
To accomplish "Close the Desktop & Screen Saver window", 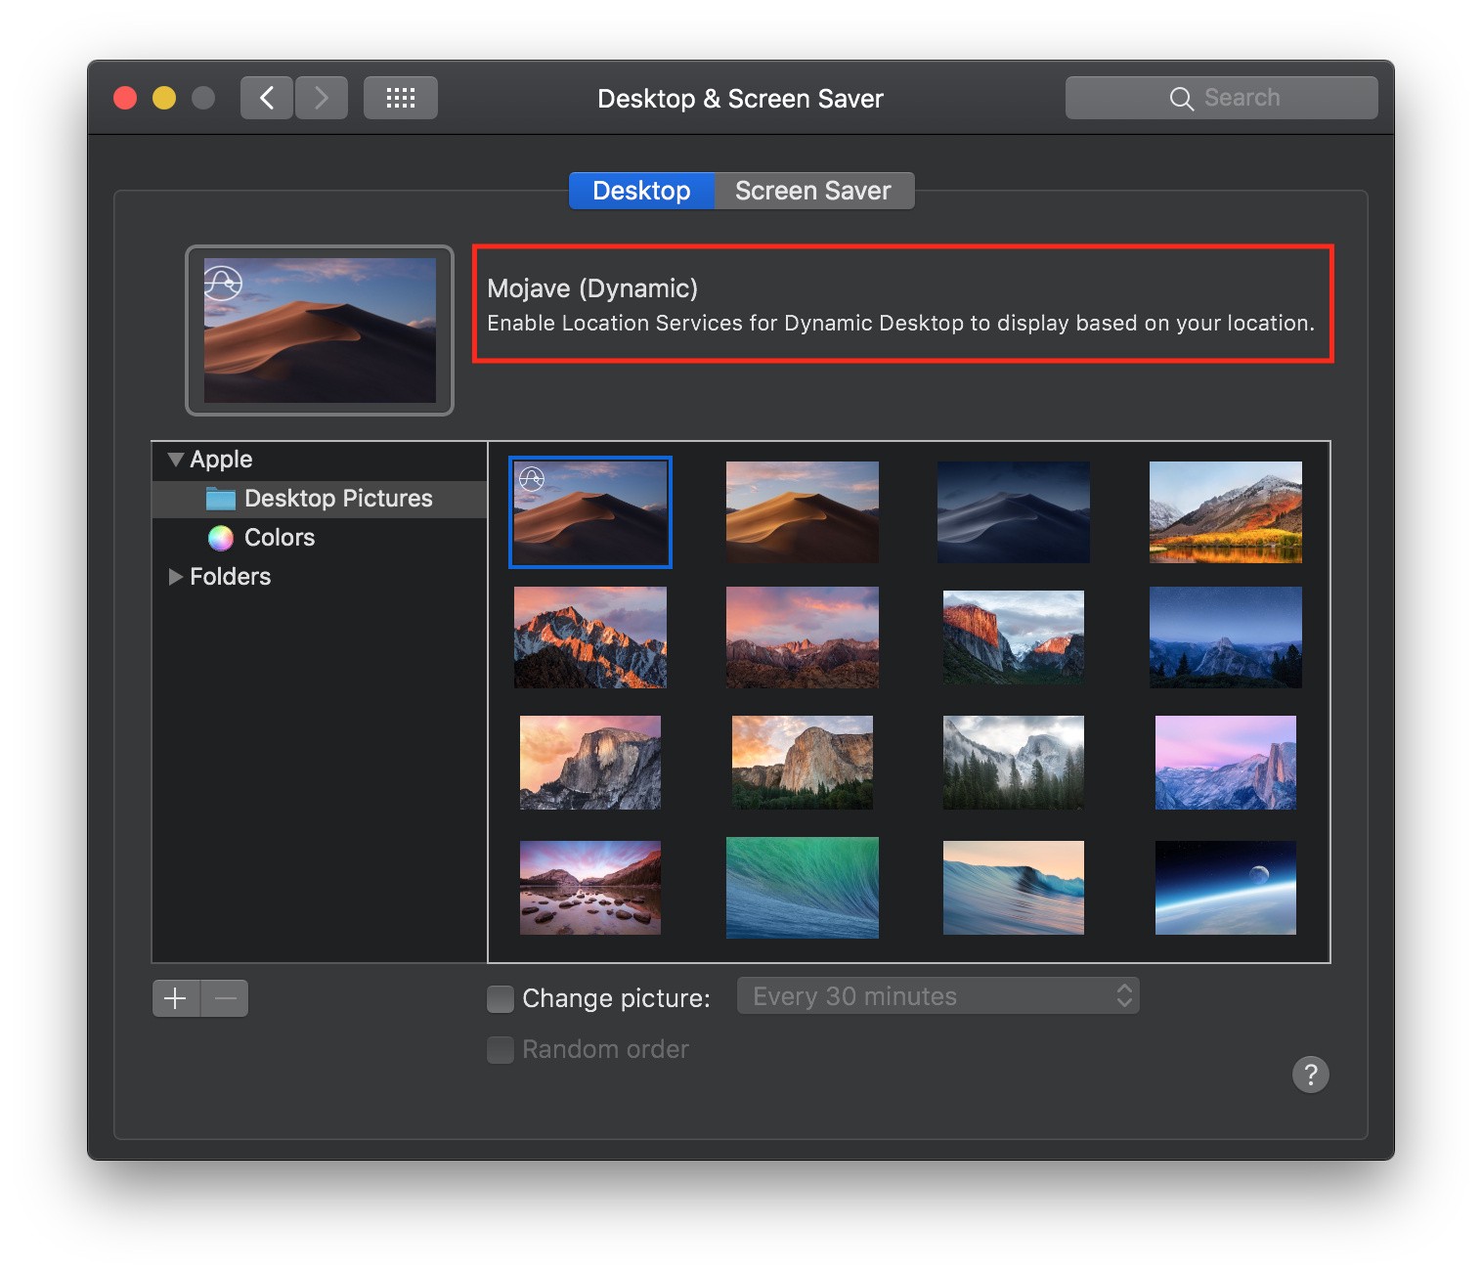I will pos(125,98).
